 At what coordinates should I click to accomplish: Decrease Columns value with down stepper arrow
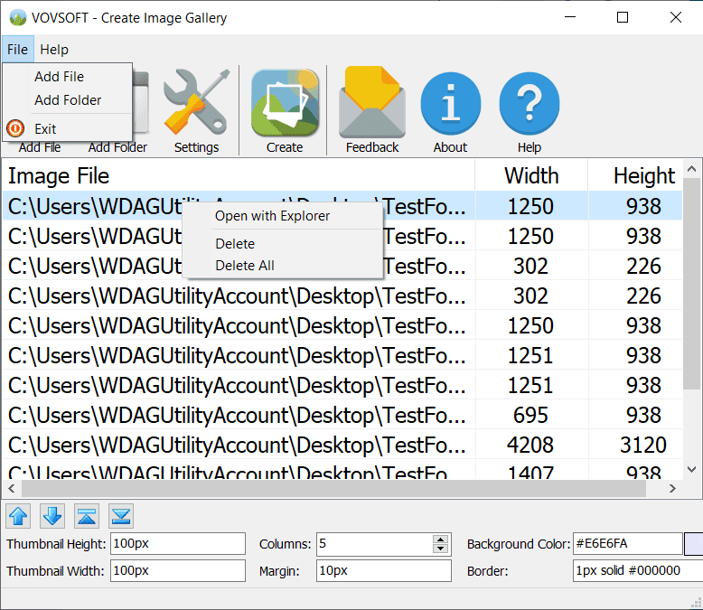tap(440, 549)
